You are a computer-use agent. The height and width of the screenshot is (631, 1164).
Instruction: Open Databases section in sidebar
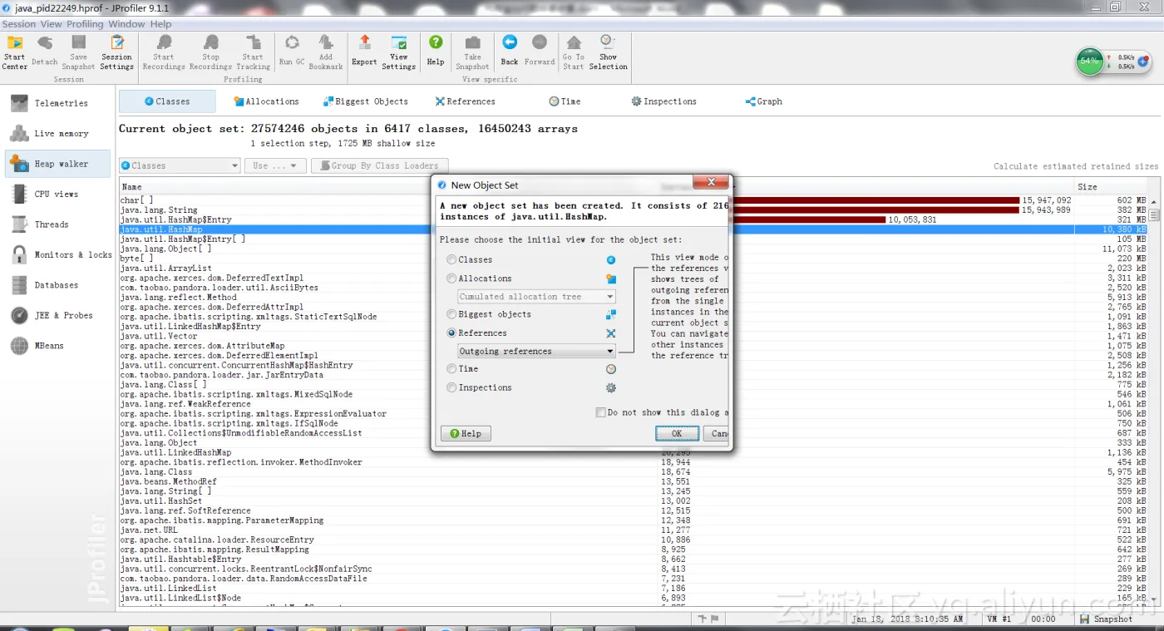coord(57,285)
